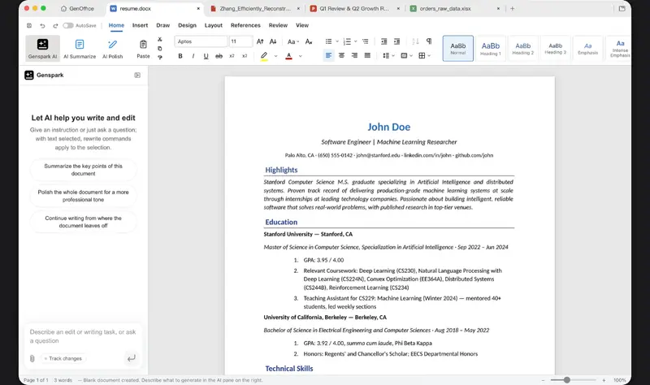Apply the Emphasis style

coord(587,49)
